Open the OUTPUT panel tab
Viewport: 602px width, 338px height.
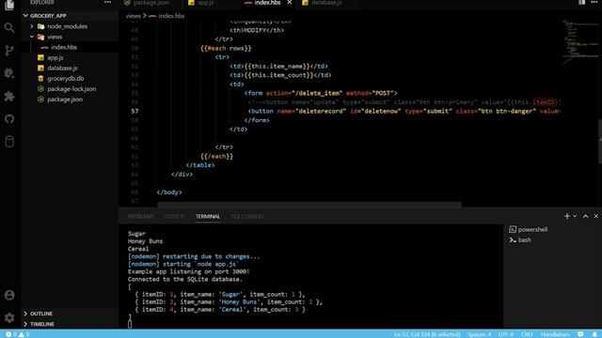coord(174,217)
